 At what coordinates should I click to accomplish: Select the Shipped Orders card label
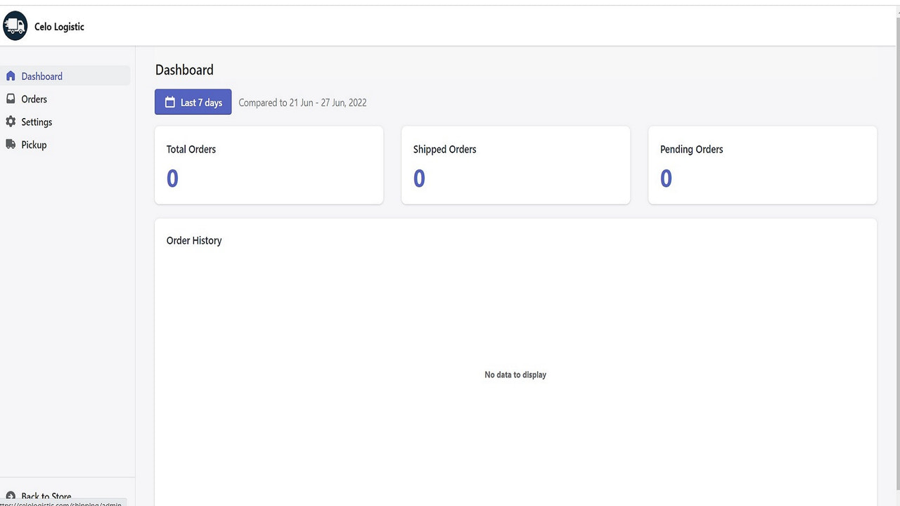[444, 149]
